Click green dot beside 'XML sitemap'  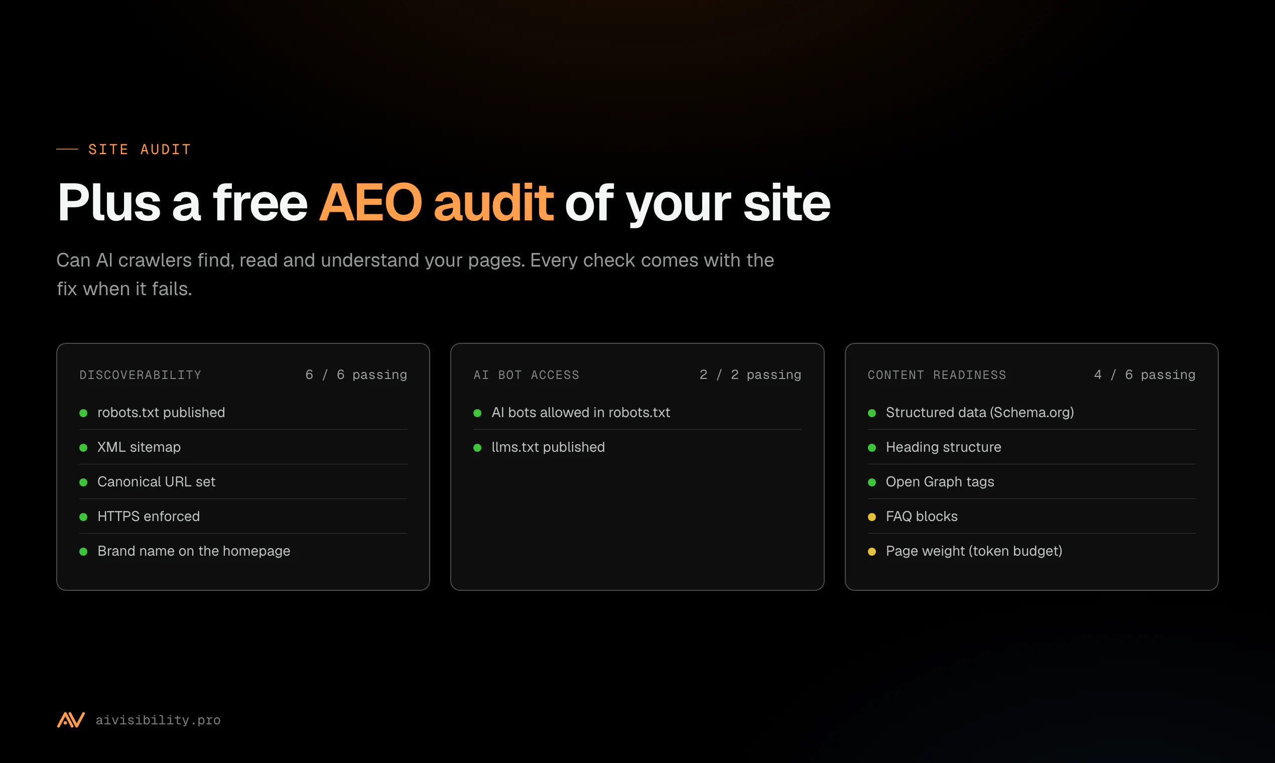pos(83,448)
